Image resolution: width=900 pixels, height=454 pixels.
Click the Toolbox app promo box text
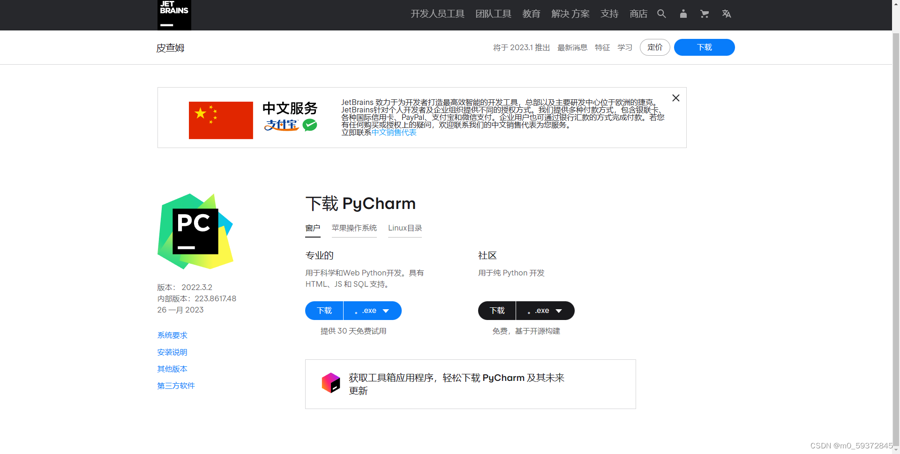(457, 384)
